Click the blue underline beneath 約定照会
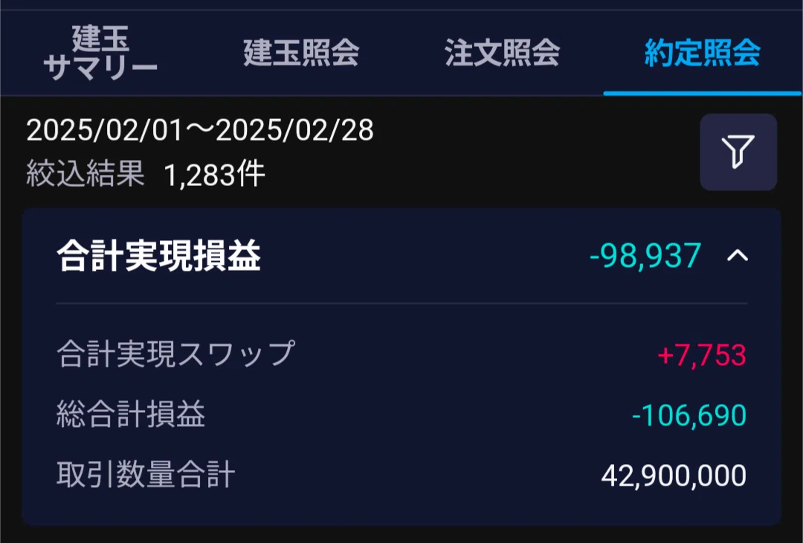Image resolution: width=803 pixels, height=543 pixels. coord(702,93)
